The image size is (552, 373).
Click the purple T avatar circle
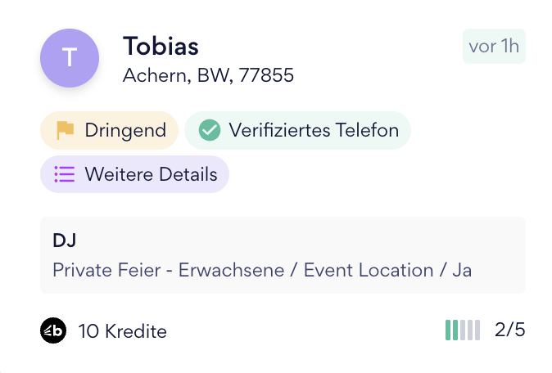click(70, 58)
